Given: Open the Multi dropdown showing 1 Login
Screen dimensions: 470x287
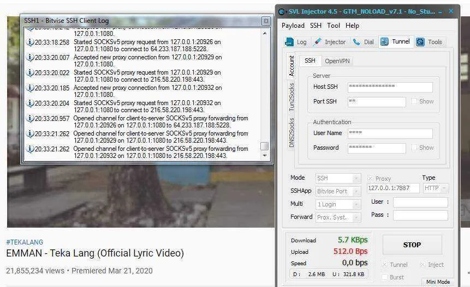Looking at the screenshot, I should [338, 204].
